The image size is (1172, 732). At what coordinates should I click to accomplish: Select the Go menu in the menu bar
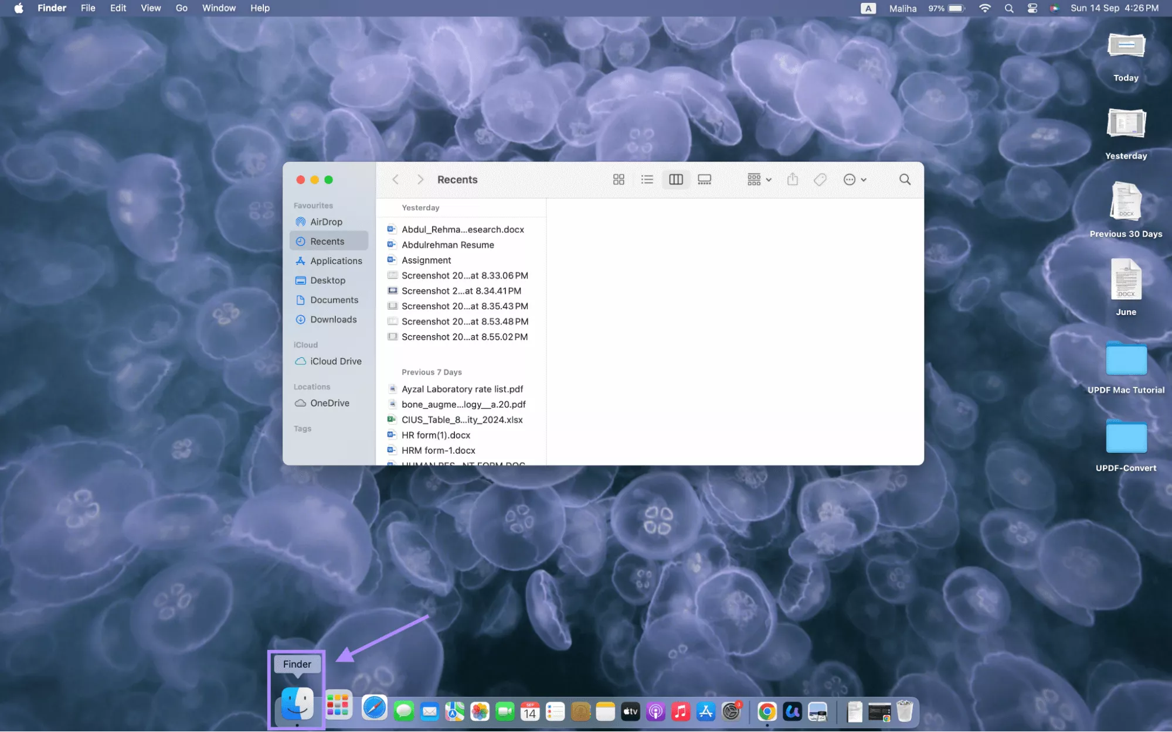181,8
